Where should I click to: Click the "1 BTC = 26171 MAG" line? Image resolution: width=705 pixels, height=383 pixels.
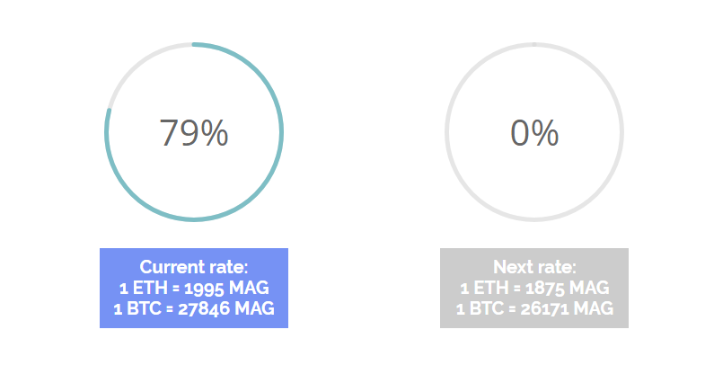pyautogui.click(x=534, y=308)
